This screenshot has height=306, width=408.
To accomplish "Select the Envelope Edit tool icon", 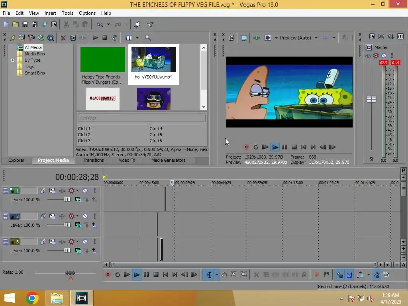I will (225, 275).
